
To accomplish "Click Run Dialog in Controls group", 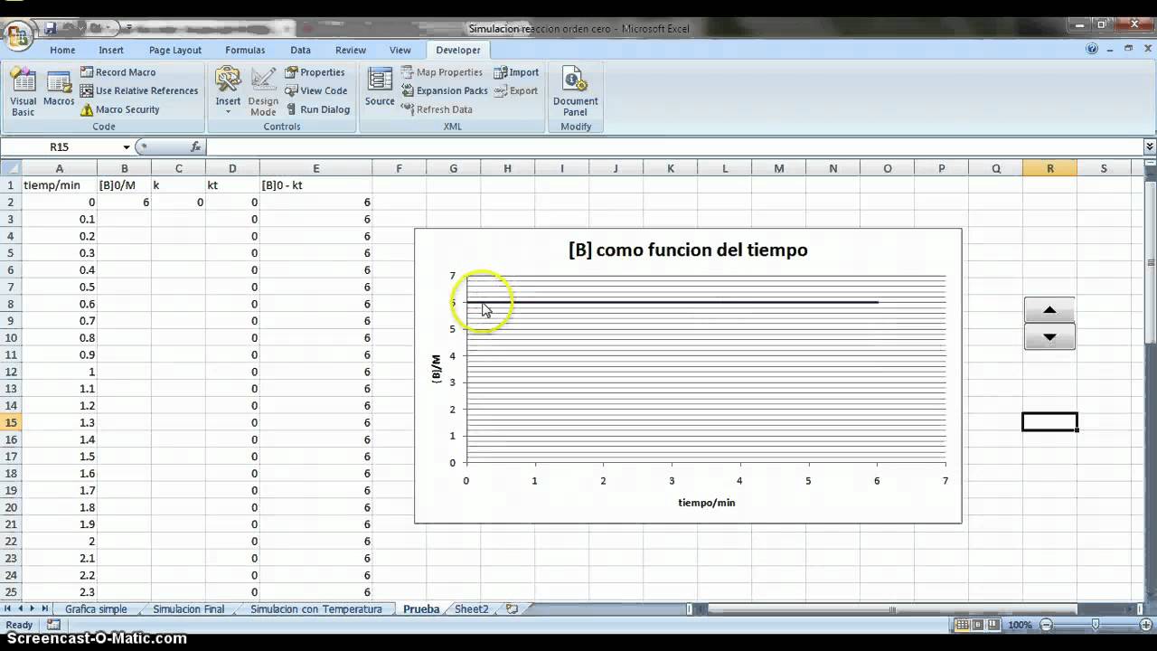I will pos(317,109).
